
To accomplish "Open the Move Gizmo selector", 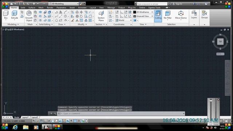I will pyautogui.click(x=181, y=15).
